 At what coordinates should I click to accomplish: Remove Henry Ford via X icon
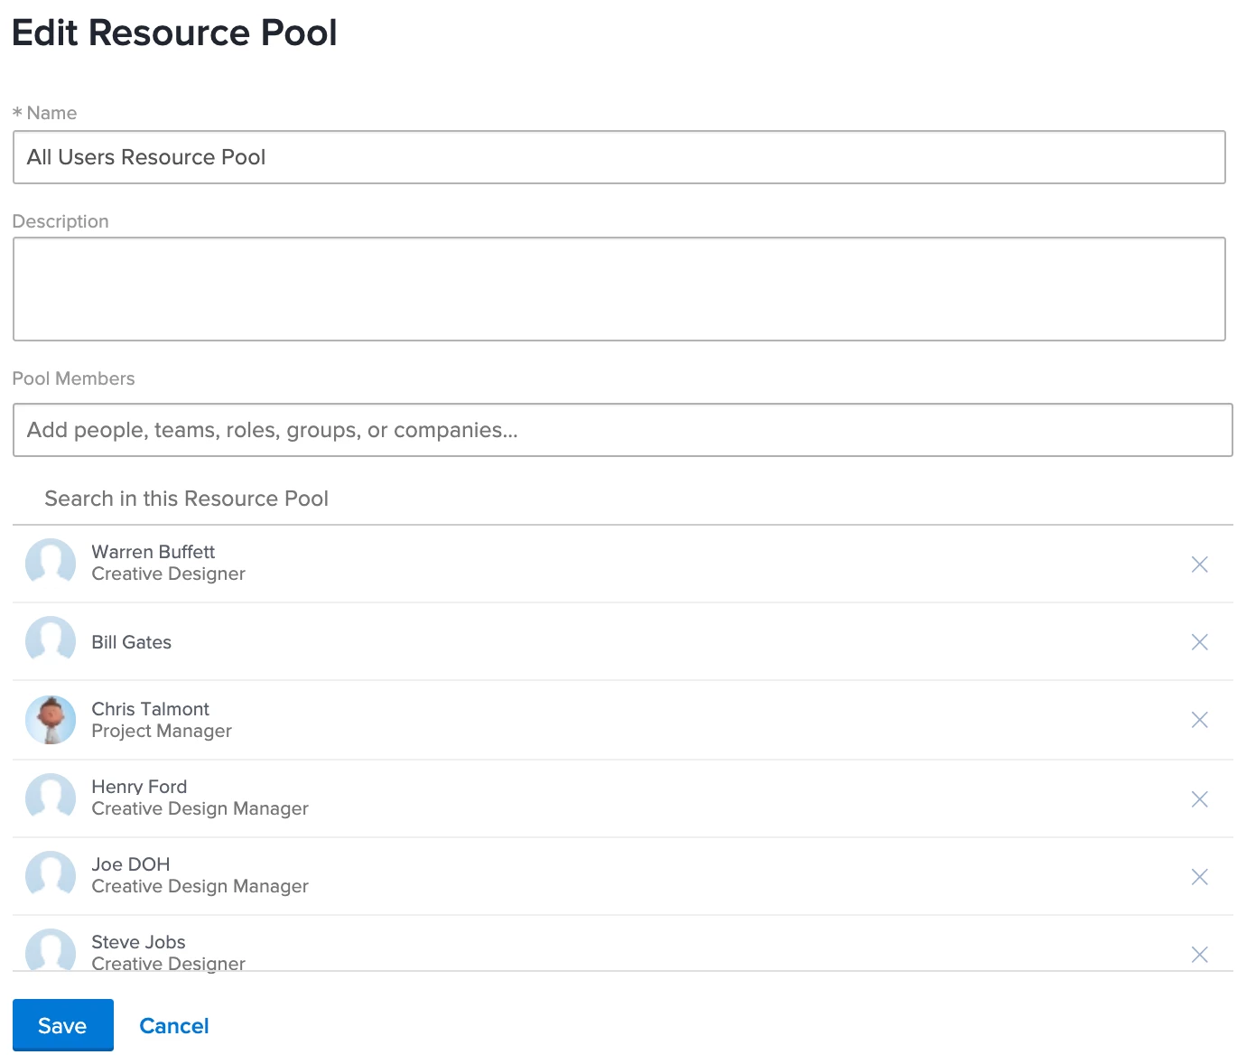(x=1199, y=799)
